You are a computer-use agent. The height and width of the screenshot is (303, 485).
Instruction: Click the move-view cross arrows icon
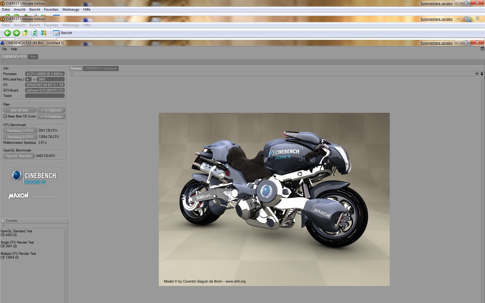point(477,74)
